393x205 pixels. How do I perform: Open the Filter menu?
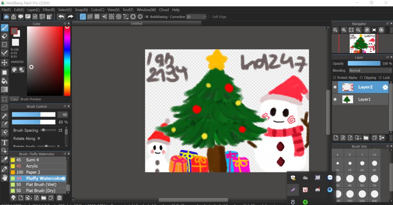click(49, 10)
